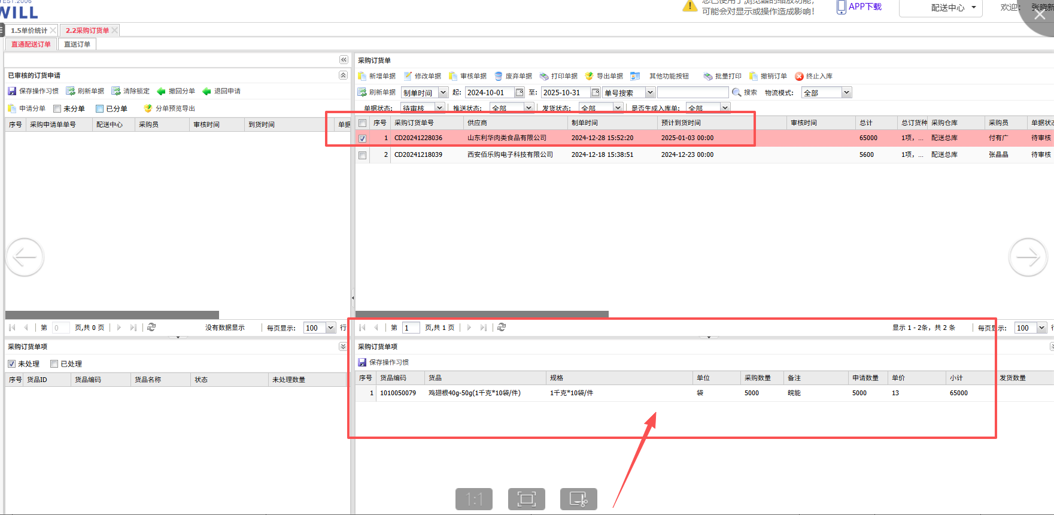Check the 未分单 checkbox
1054x515 pixels.
(57, 109)
